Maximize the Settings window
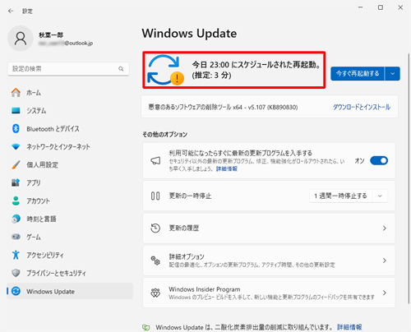 tap(381, 7)
